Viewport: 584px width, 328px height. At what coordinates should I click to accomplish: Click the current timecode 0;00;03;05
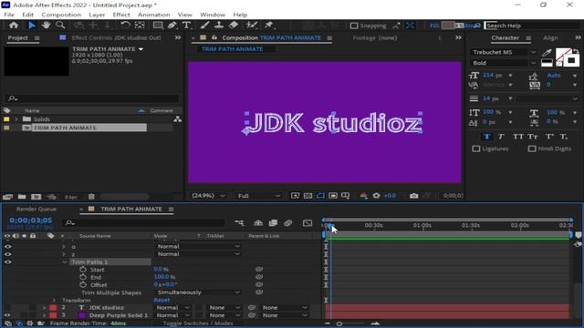(30, 220)
